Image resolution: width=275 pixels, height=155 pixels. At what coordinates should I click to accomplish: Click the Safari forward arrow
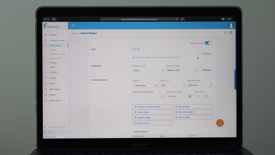(48, 19)
